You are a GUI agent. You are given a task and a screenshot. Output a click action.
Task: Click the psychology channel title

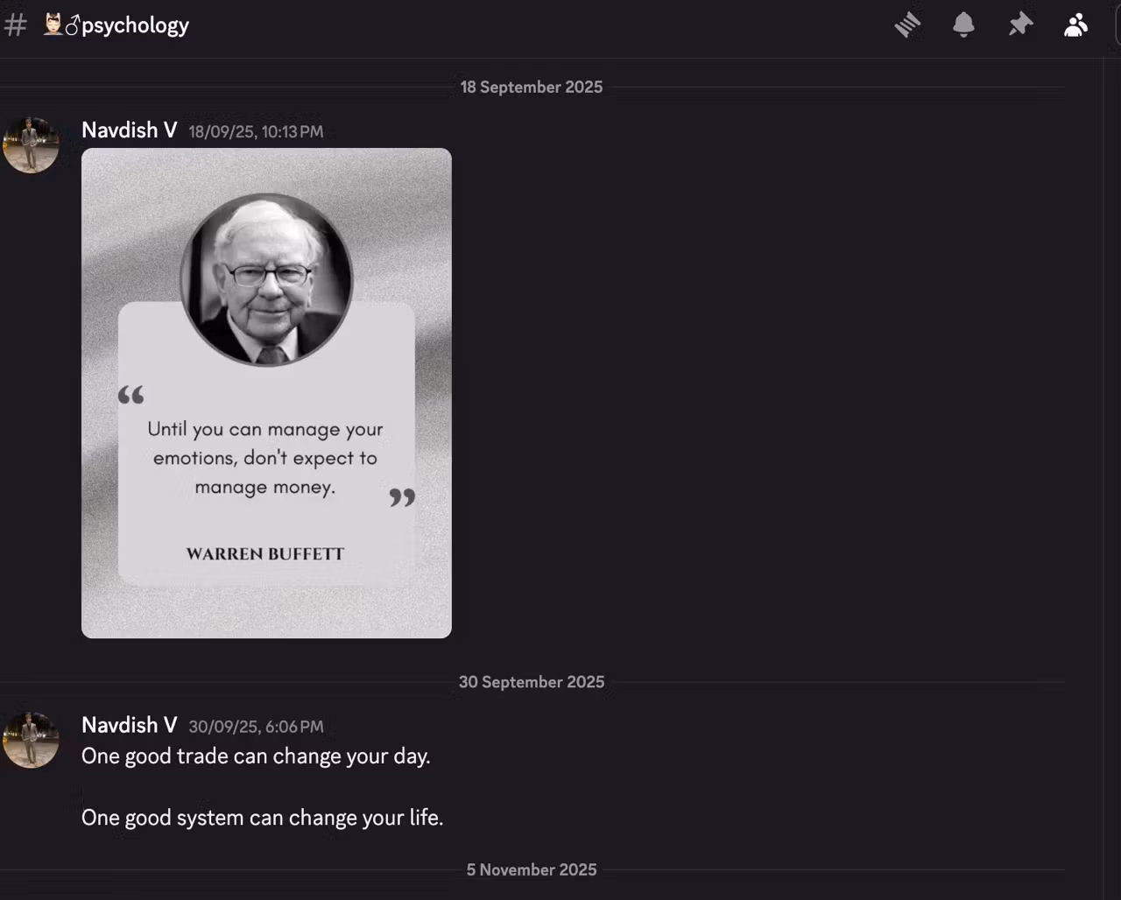coord(136,26)
